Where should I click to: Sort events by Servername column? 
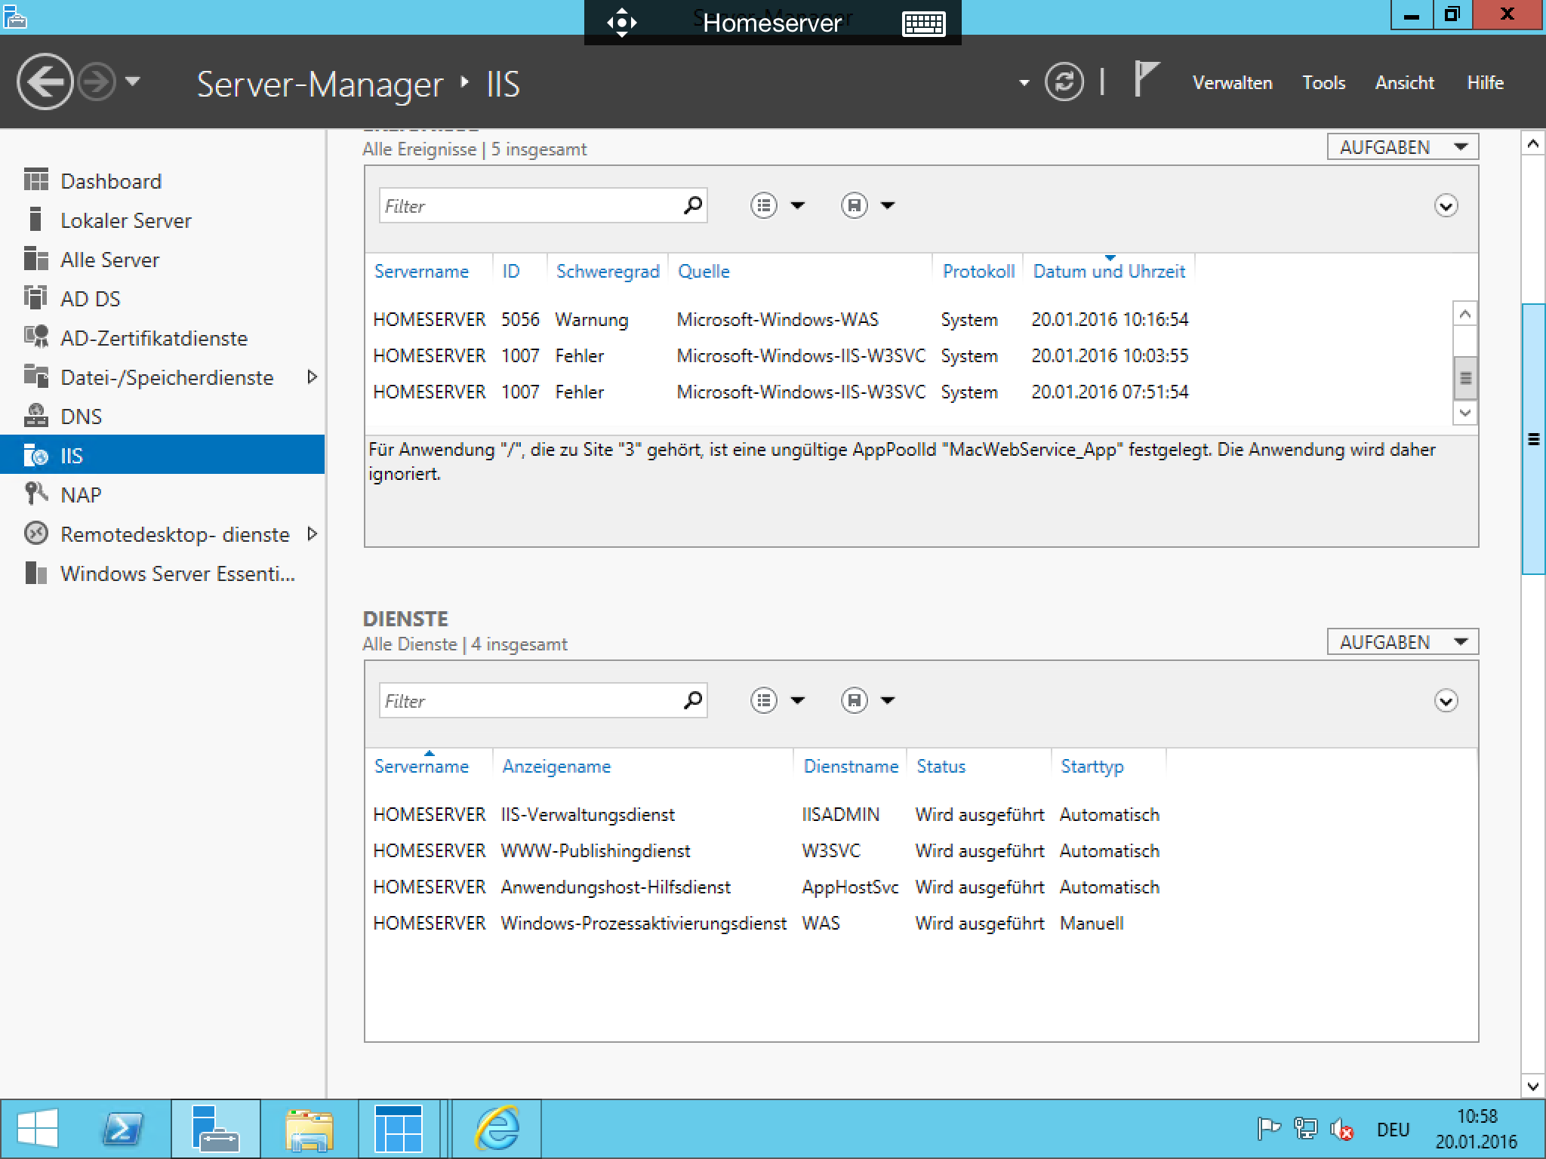pyautogui.click(x=421, y=272)
